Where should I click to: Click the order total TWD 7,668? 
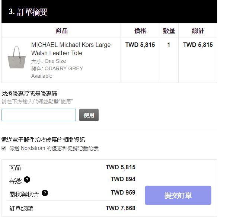[x=121, y=208]
